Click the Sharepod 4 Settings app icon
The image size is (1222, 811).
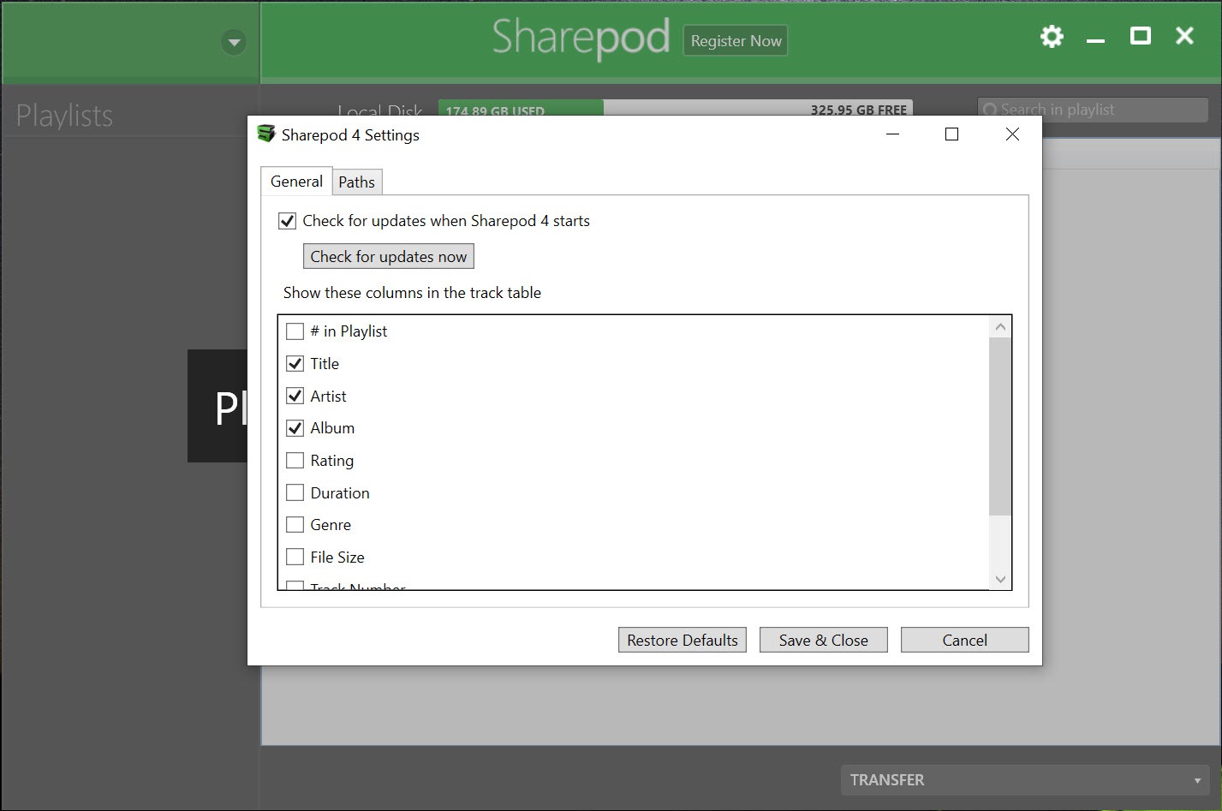click(x=266, y=134)
